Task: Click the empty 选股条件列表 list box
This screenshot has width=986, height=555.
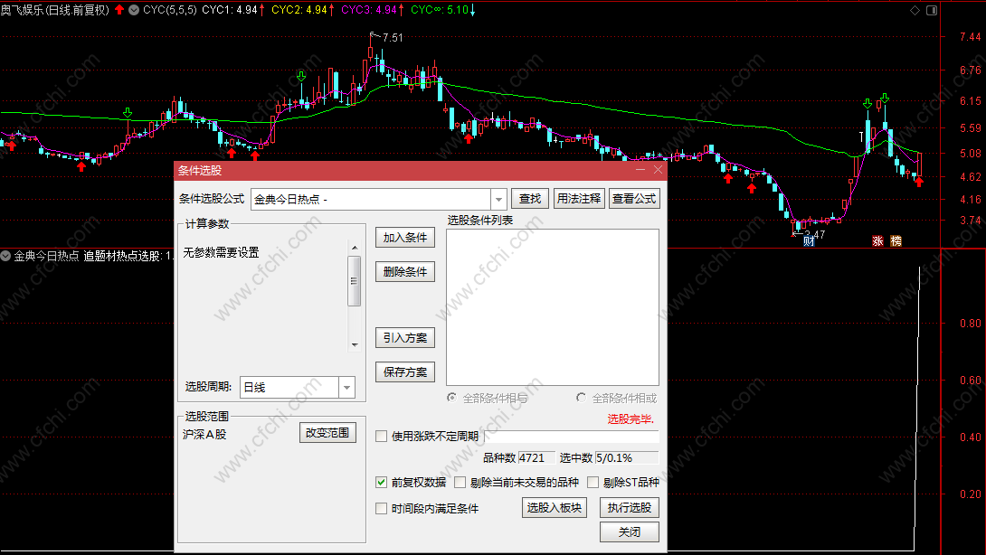Action: pos(553,307)
